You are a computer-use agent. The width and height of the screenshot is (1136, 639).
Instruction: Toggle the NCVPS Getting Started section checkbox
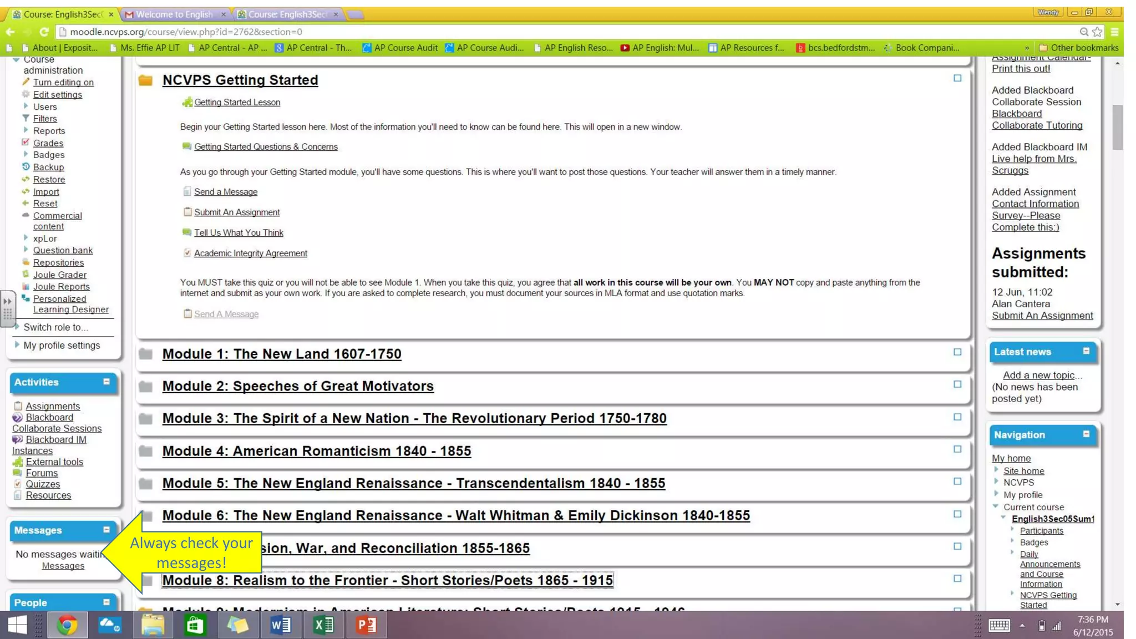coord(957,78)
